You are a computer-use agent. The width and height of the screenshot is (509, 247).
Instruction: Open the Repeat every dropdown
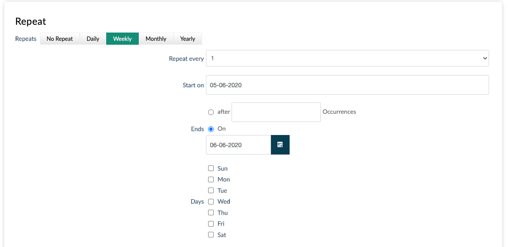347,58
